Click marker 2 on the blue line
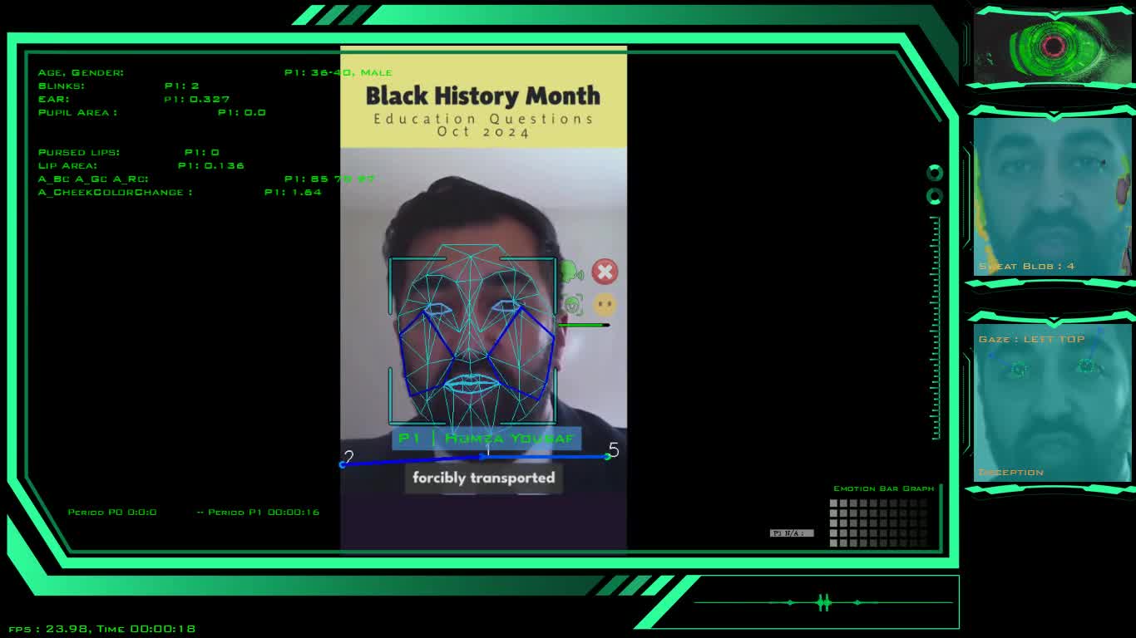Screen dimensions: 1136x638 click(343, 464)
